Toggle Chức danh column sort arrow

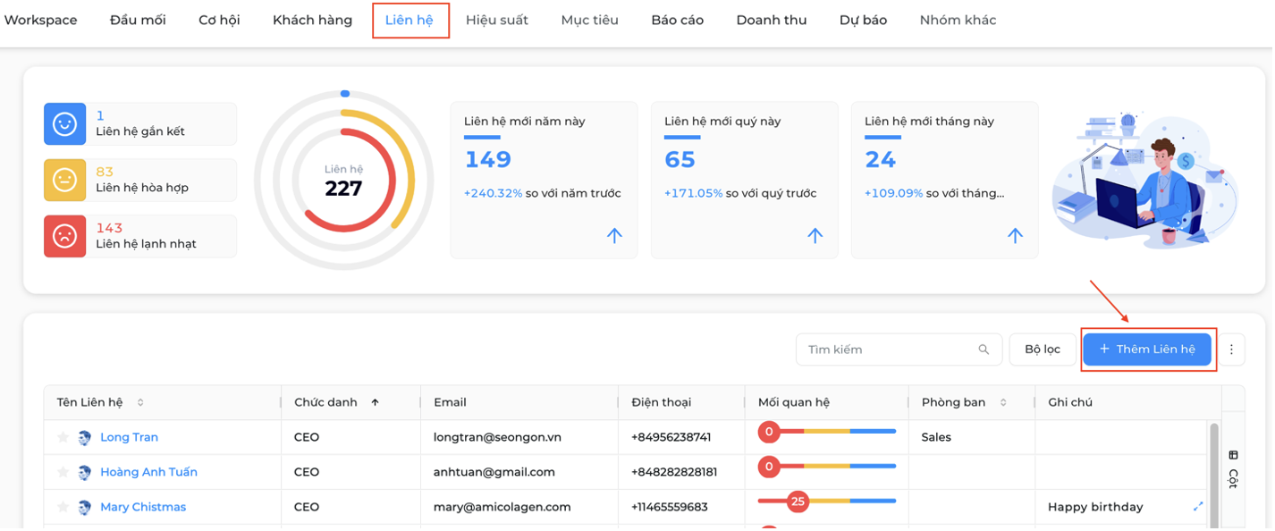pos(375,402)
